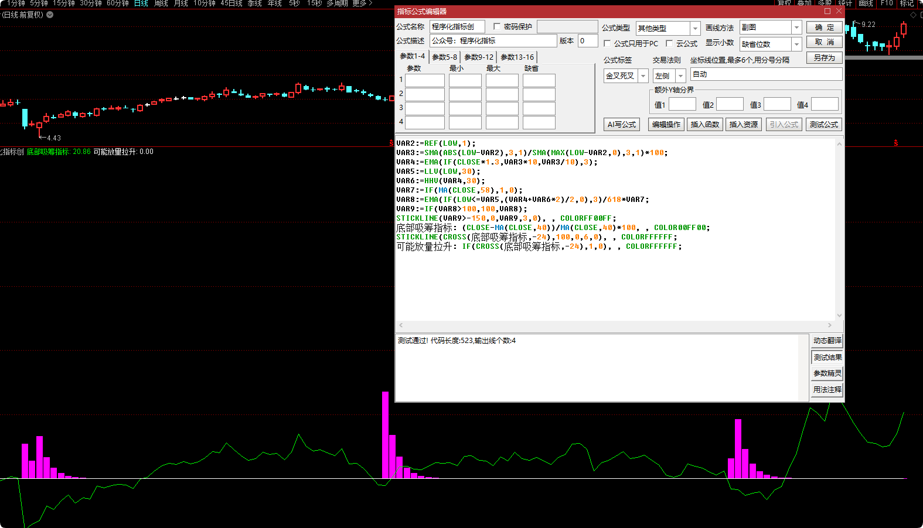Enable the 密码保护 checkbox
Screen dimensions: 923x528
[497, 27]
